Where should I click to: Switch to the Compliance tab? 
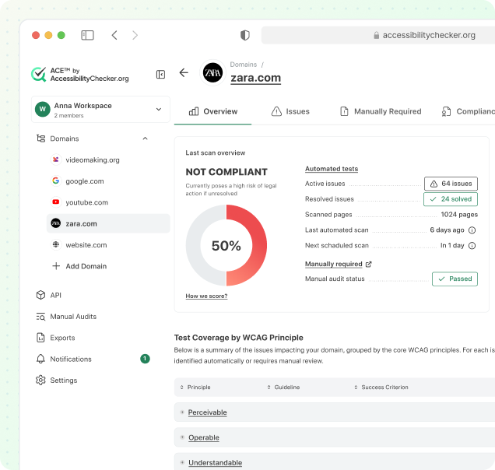(x=469, y=111)
